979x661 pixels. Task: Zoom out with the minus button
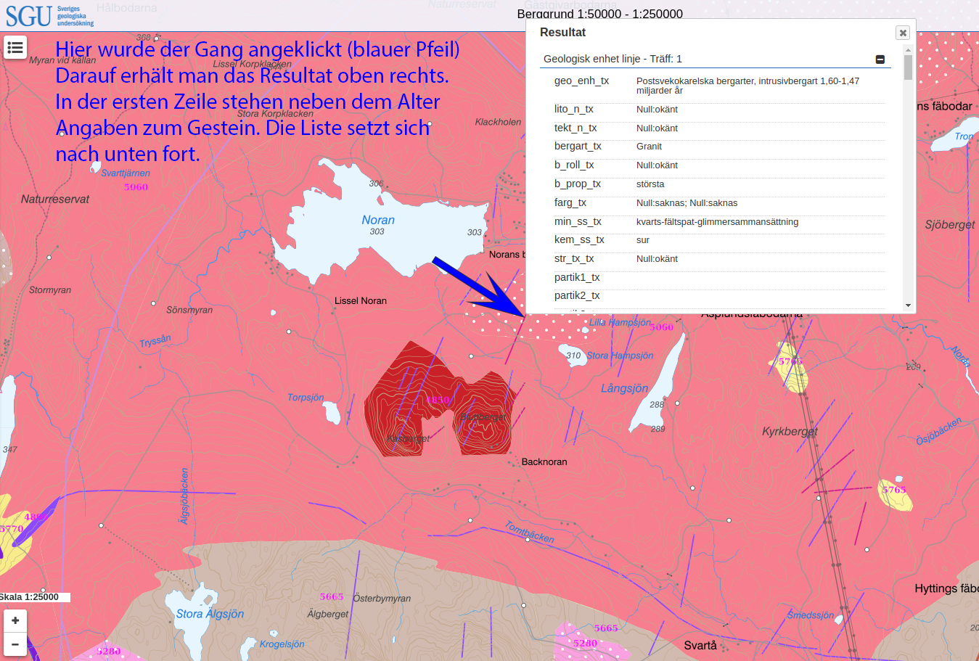point(15,644)
